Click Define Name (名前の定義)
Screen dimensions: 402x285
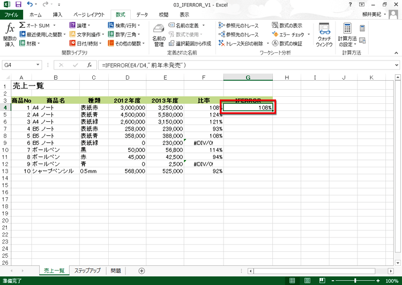(x=183, y=25)
